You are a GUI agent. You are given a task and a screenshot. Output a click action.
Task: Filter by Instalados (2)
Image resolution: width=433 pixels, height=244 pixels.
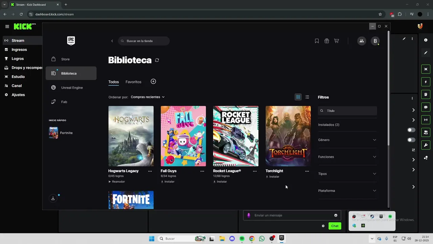pos(329,125)
